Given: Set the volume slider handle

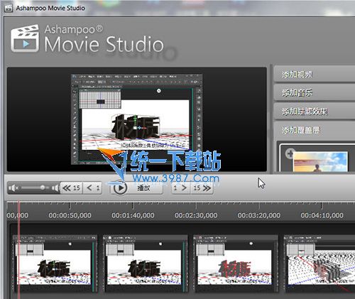Looking at the screenshot, I should (43, 187).
